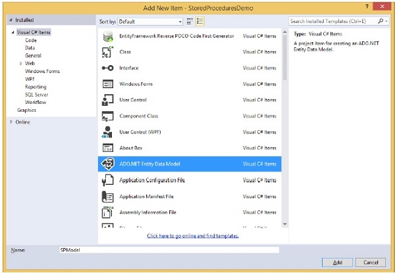The width and height of the screenshot is (395, 273).
Task: Click the ADO.NET Entity Data Model icon
Action: pyautogui.click(x=108, y=164)
